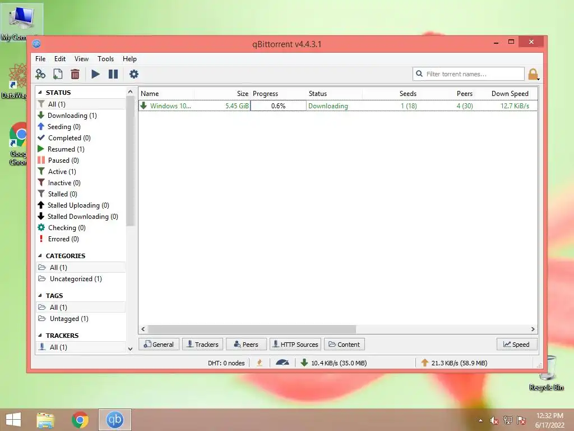
Task: Switch to the Peers tab
Action: pyautogui.click(x=247, y=345)
